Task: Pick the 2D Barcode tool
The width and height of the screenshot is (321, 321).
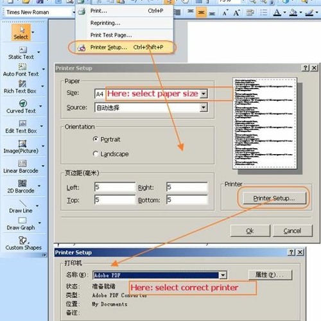Action: coord(21,187)
